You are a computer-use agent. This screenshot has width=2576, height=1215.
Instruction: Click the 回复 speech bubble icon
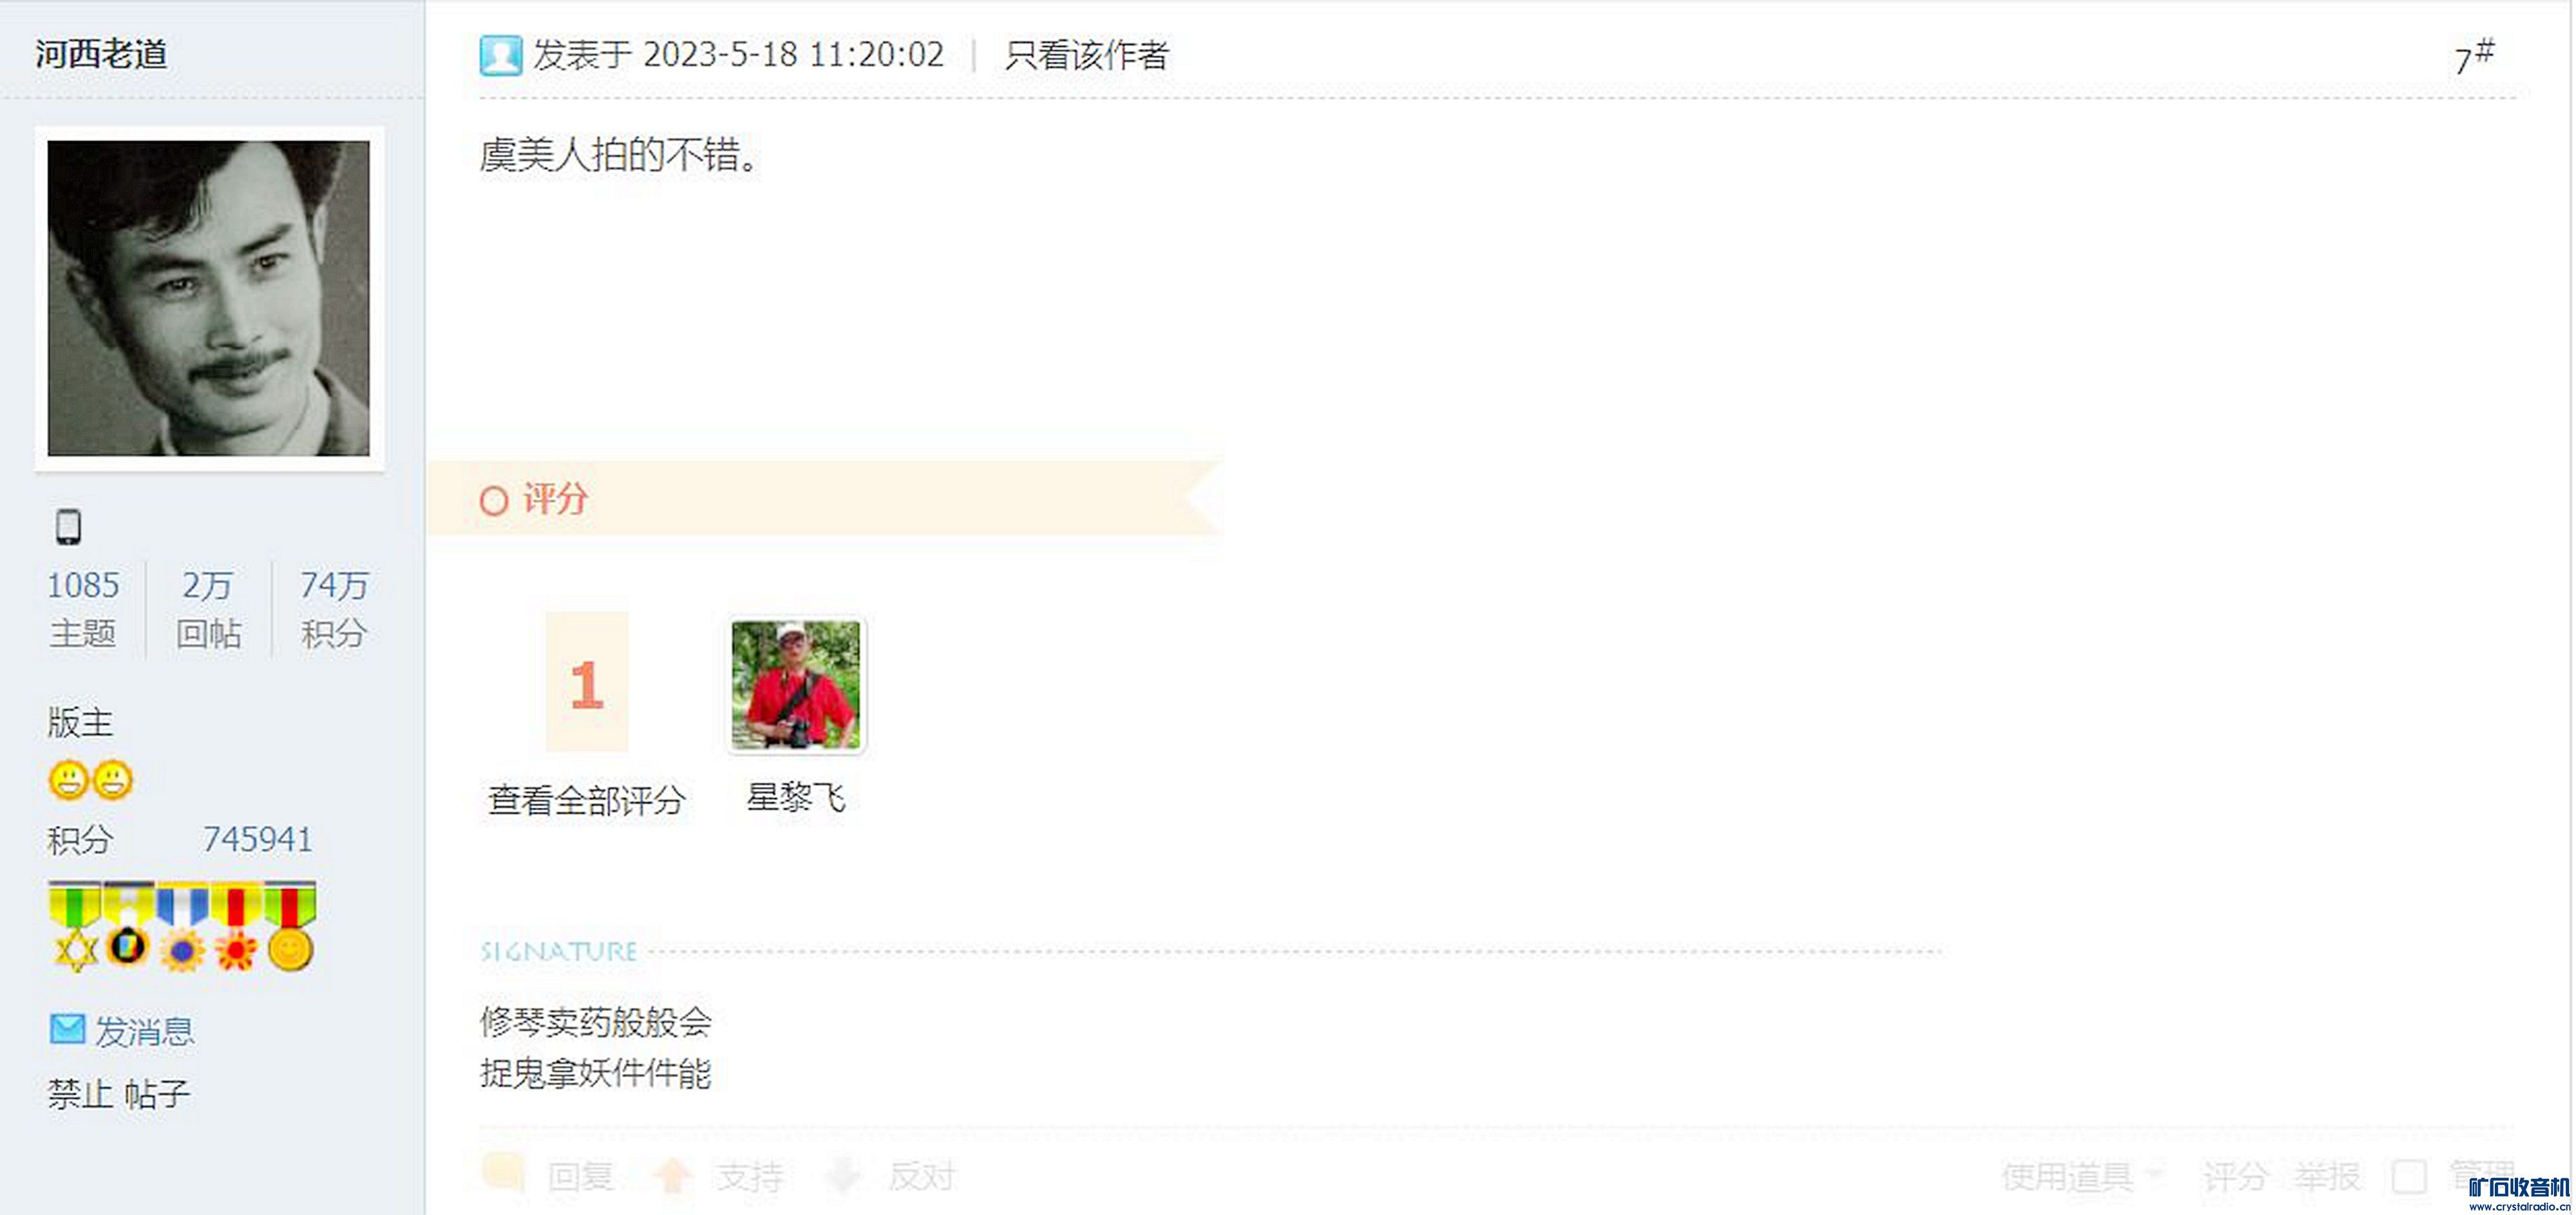(503, 1173)
